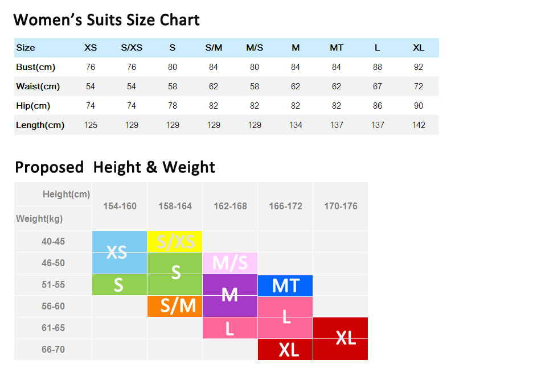This screenshot has height=376, width=541.
Task: Select the purple M size block
Action: point(230,295)
